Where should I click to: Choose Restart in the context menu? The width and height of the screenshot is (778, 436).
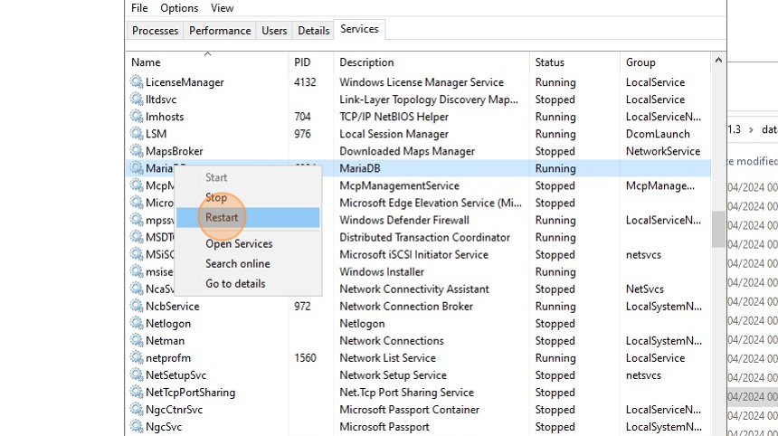pos(223,218)
